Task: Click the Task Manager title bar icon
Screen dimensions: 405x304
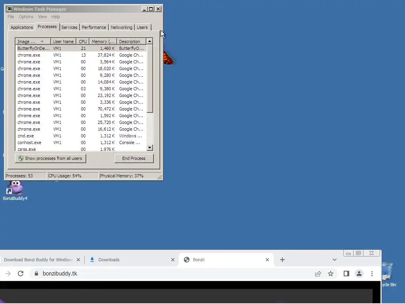Action: click(9, 9)
